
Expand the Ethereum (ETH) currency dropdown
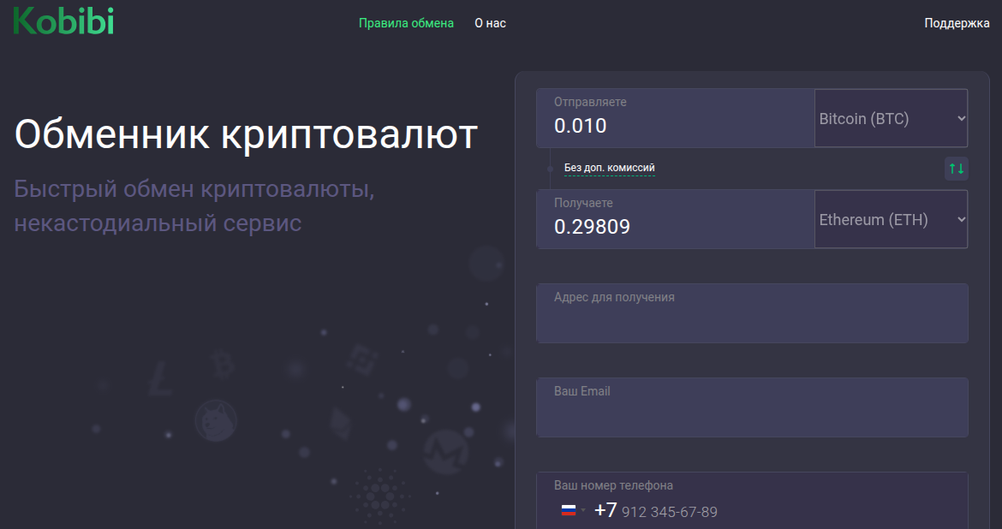(891, 220)
